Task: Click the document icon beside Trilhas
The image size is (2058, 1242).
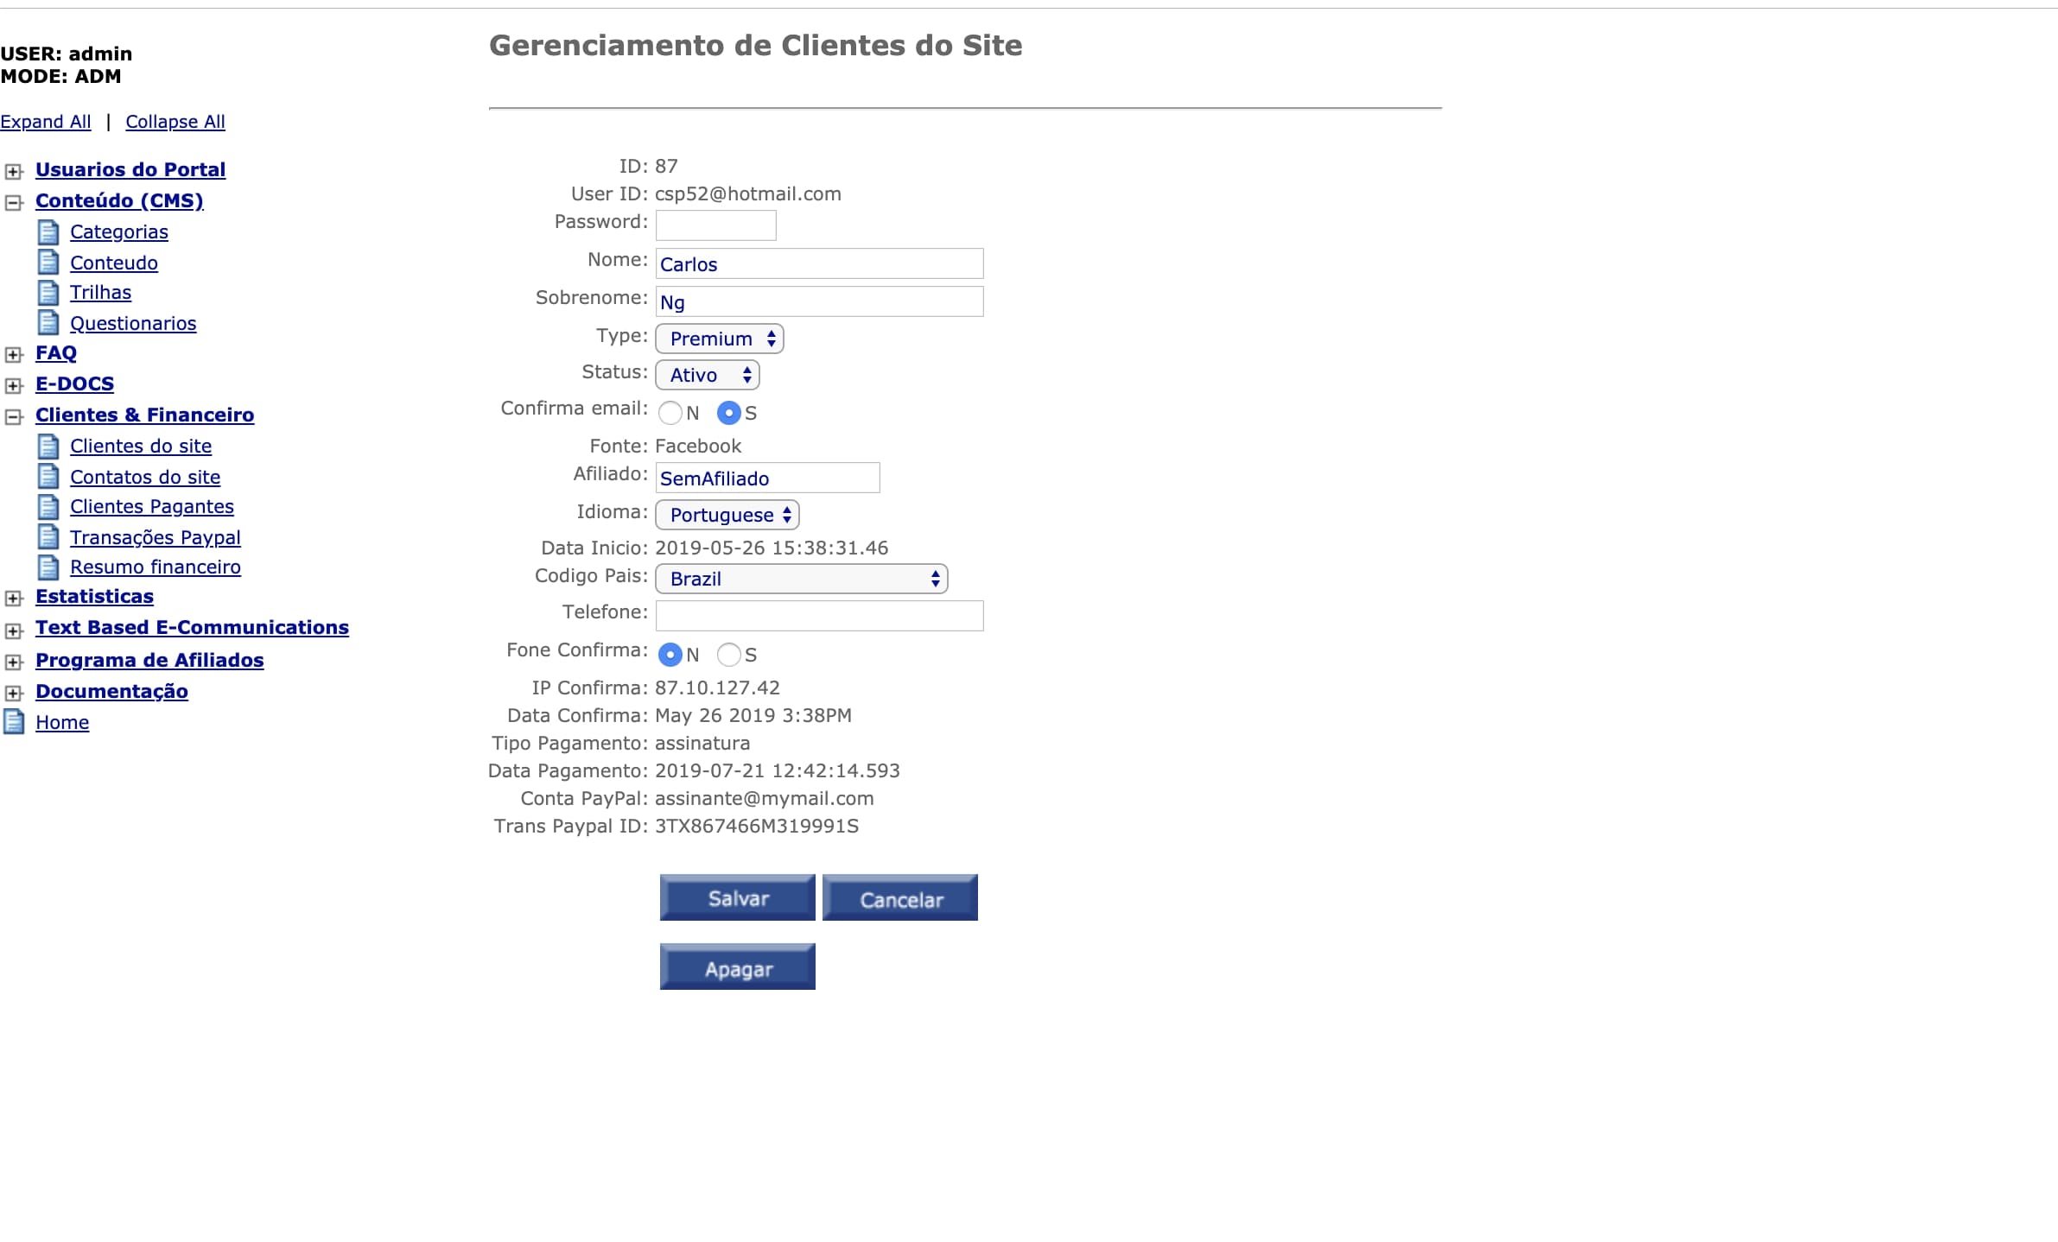Action: coord(48,293)
